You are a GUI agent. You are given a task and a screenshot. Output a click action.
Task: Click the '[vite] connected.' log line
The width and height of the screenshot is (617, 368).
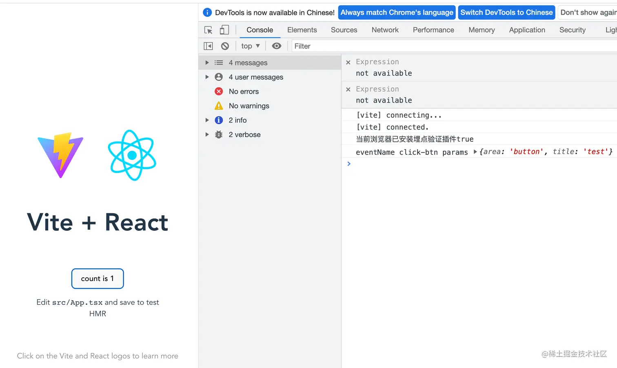point(392,127)
